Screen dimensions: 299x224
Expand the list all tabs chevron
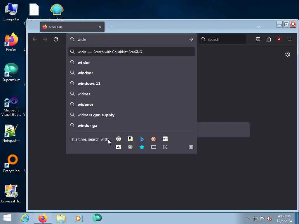tap(259, 27)
